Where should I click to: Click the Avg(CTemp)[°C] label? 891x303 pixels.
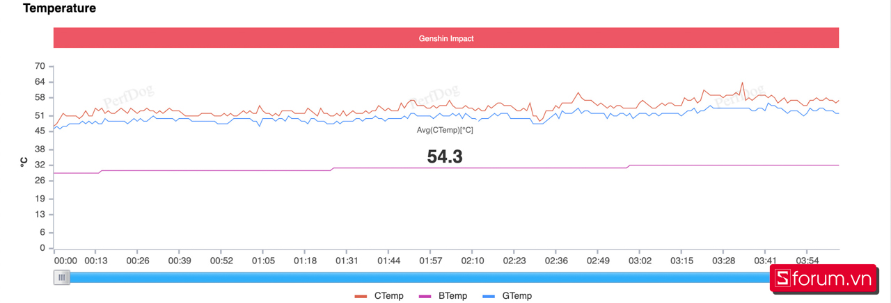[445, 131]
